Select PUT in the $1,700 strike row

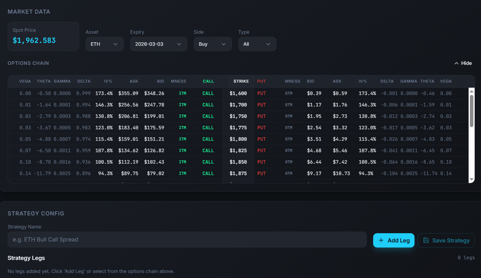[x=261, y=105]
